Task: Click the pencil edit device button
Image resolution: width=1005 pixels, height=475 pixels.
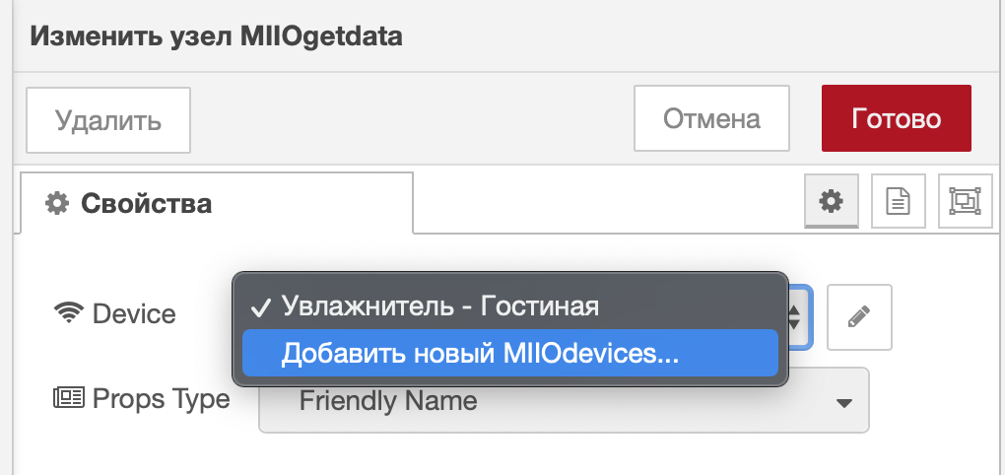Action: click(859, 316)
